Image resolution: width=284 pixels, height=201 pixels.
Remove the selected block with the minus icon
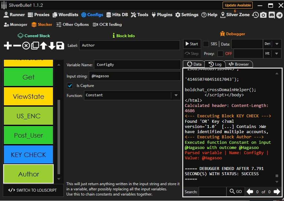17,46
